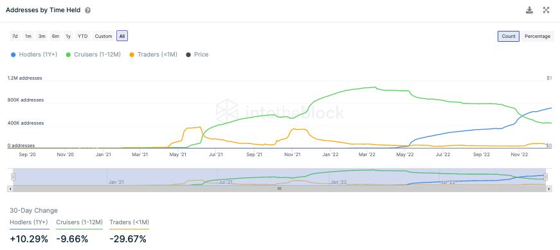Click the Nov '22 axis label

519,155
